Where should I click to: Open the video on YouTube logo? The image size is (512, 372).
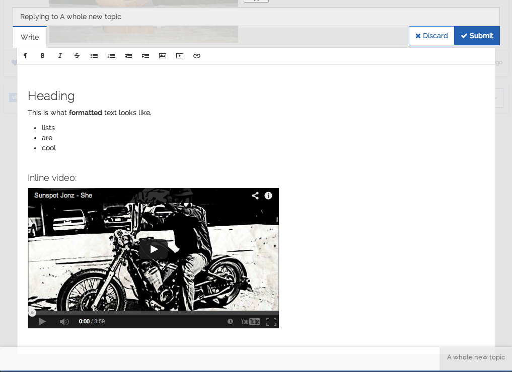point(250,321)
